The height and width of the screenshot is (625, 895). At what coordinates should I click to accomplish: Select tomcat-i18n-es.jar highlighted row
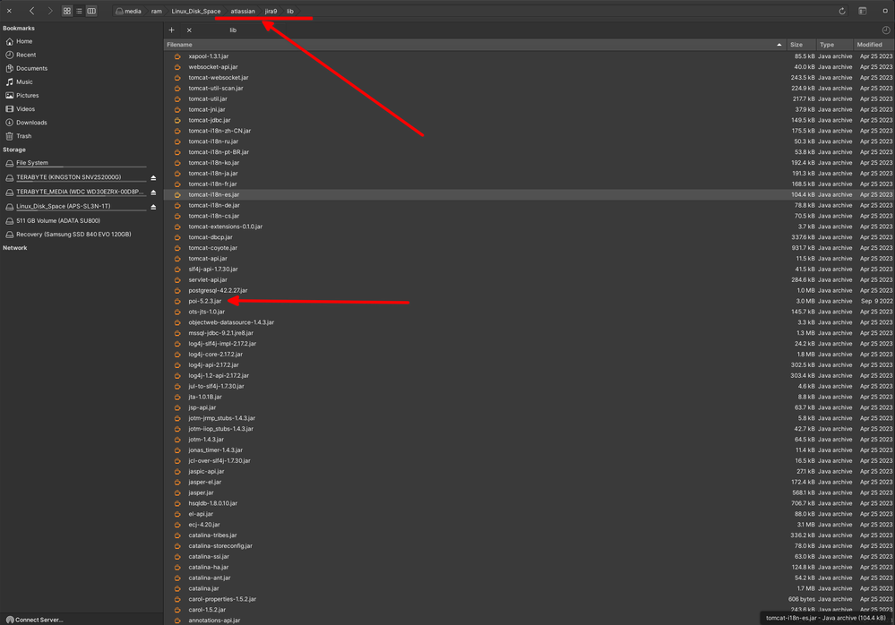click(x=529, y=194)
